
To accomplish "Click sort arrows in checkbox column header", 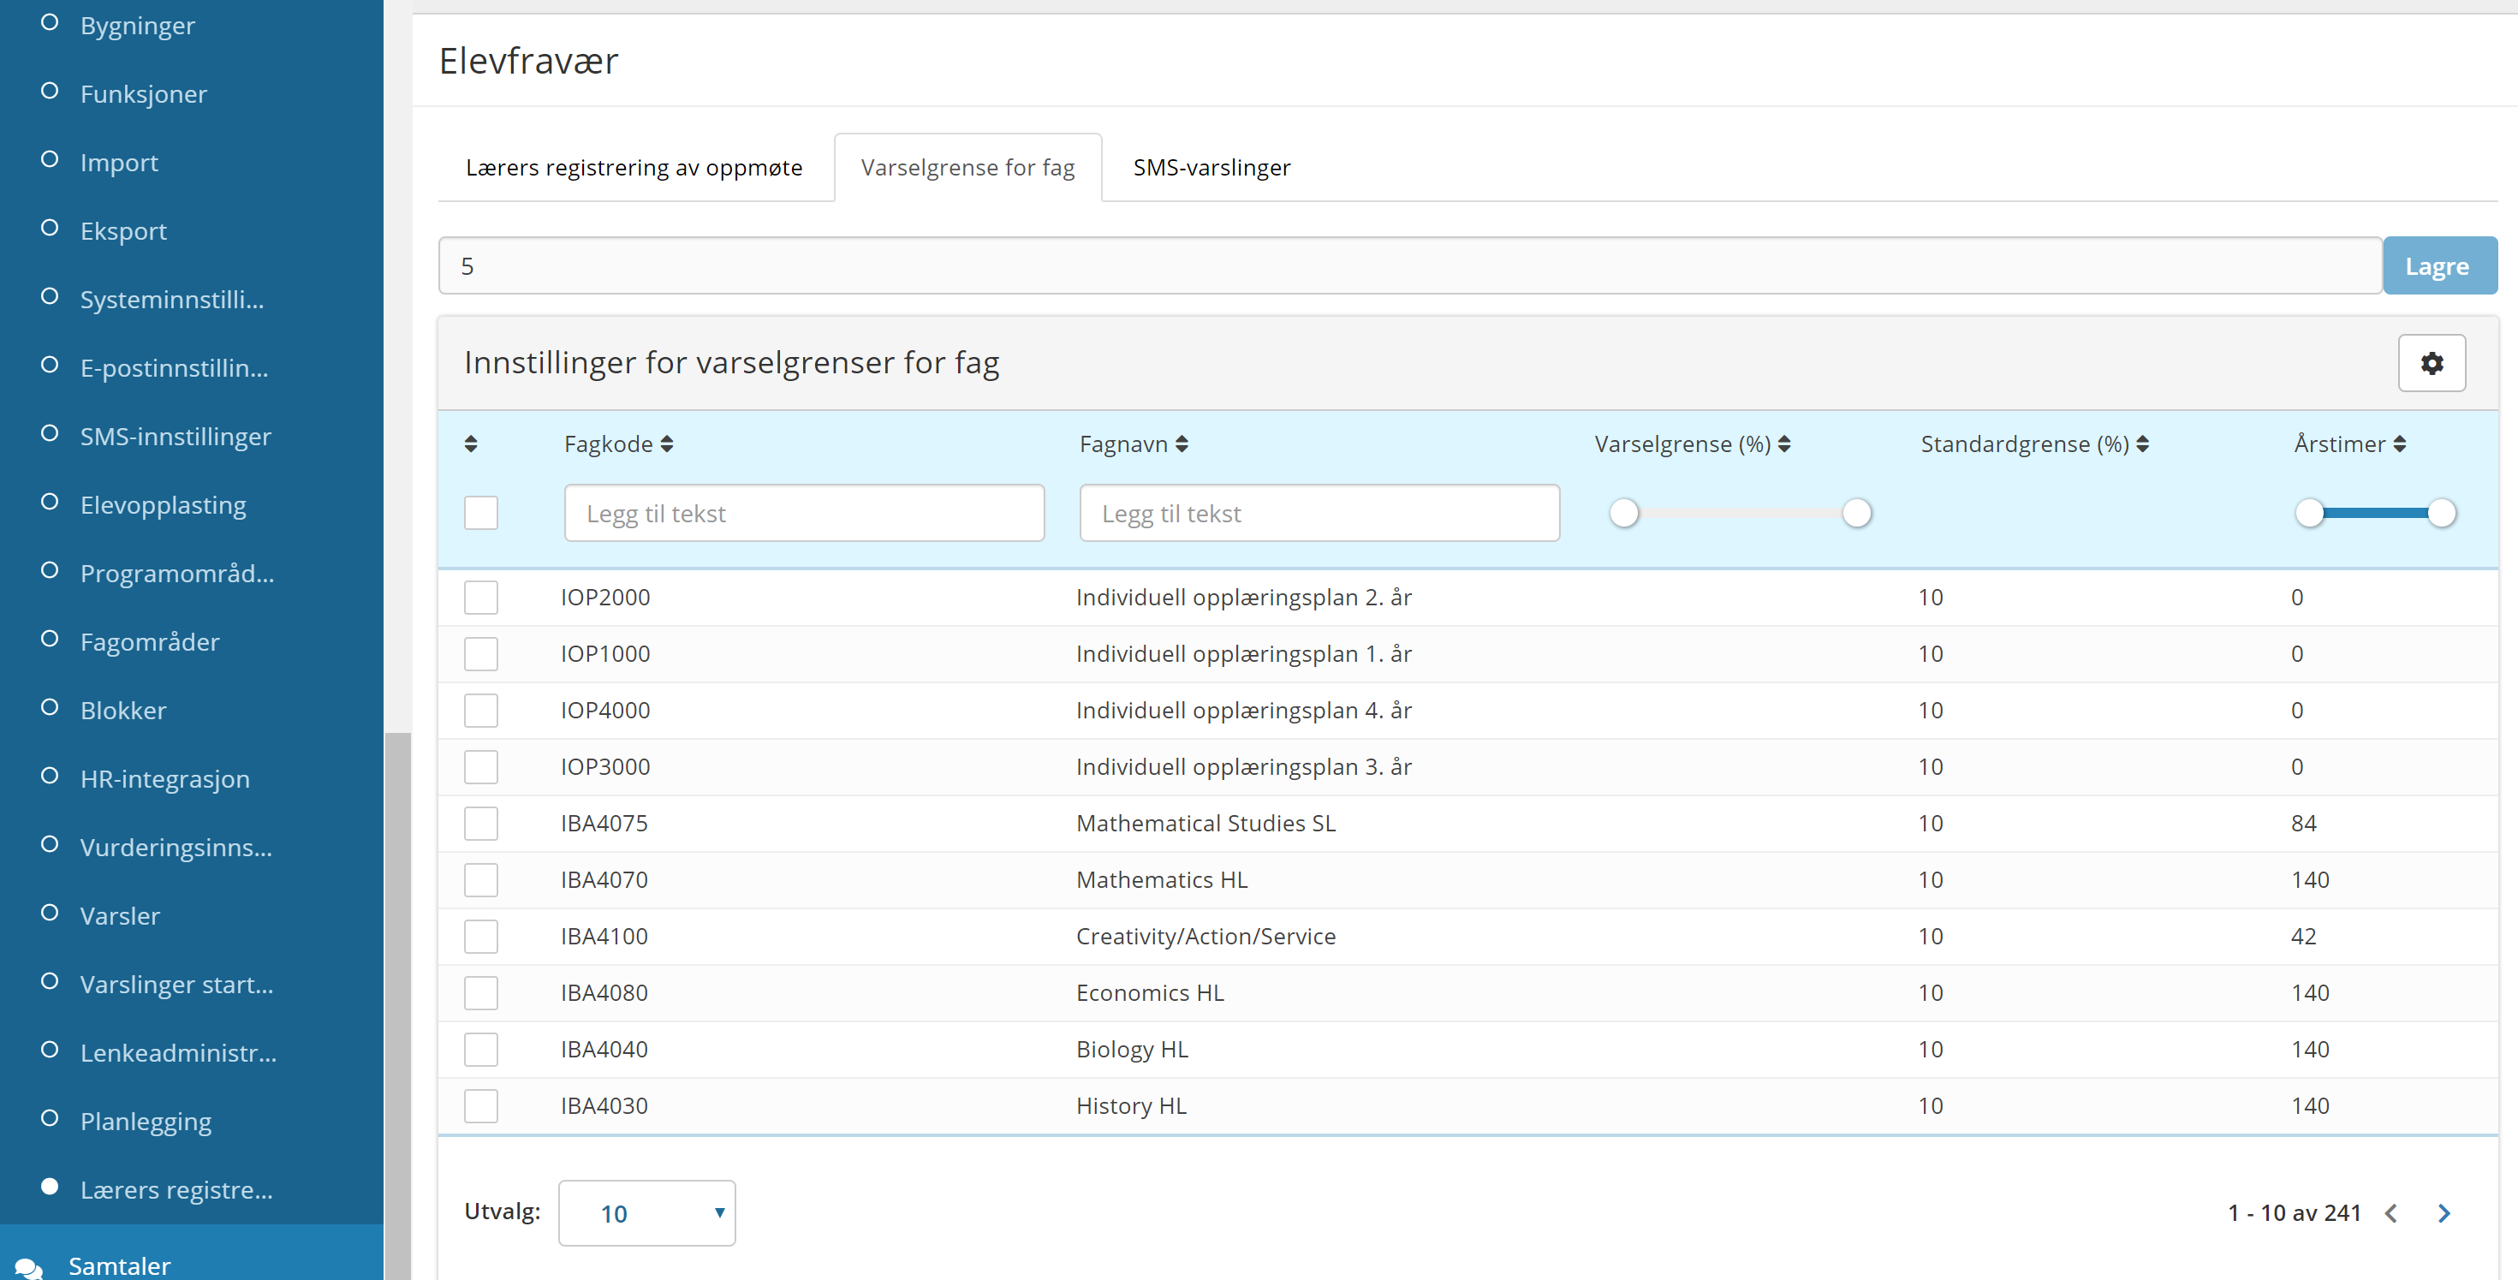I will 471,444.
